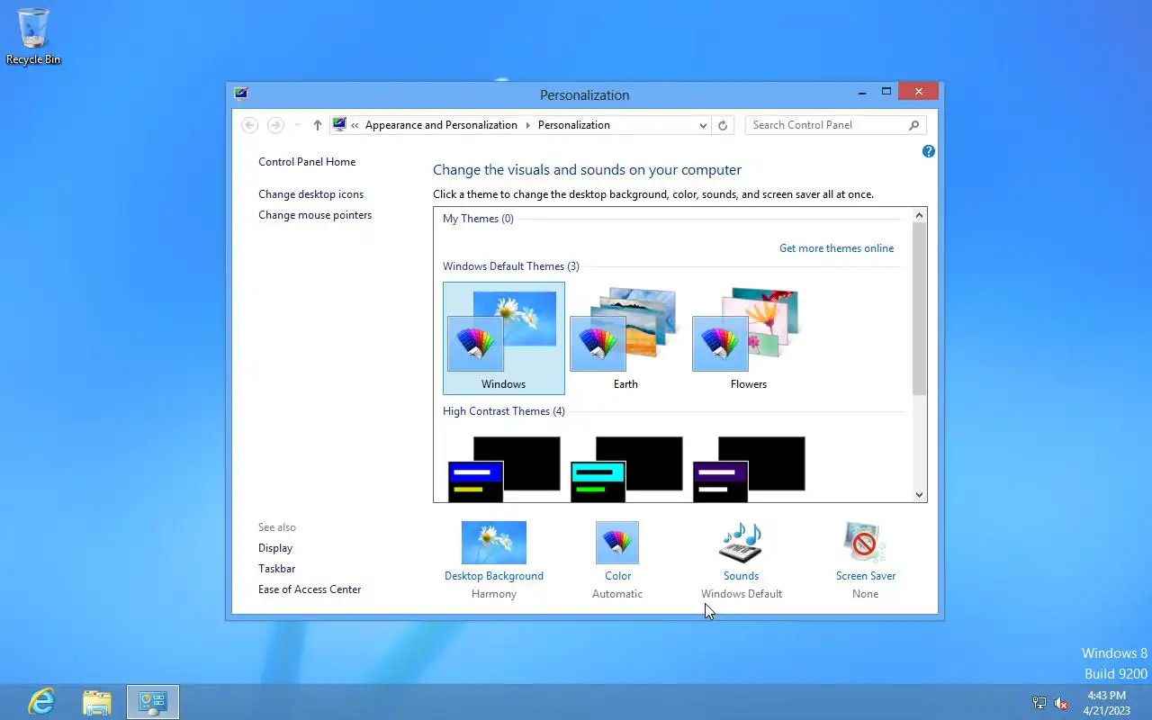The width and height of the screenshot is (1152, 720).
Task: Click the Sounds text link
Action: coord(742,576)
